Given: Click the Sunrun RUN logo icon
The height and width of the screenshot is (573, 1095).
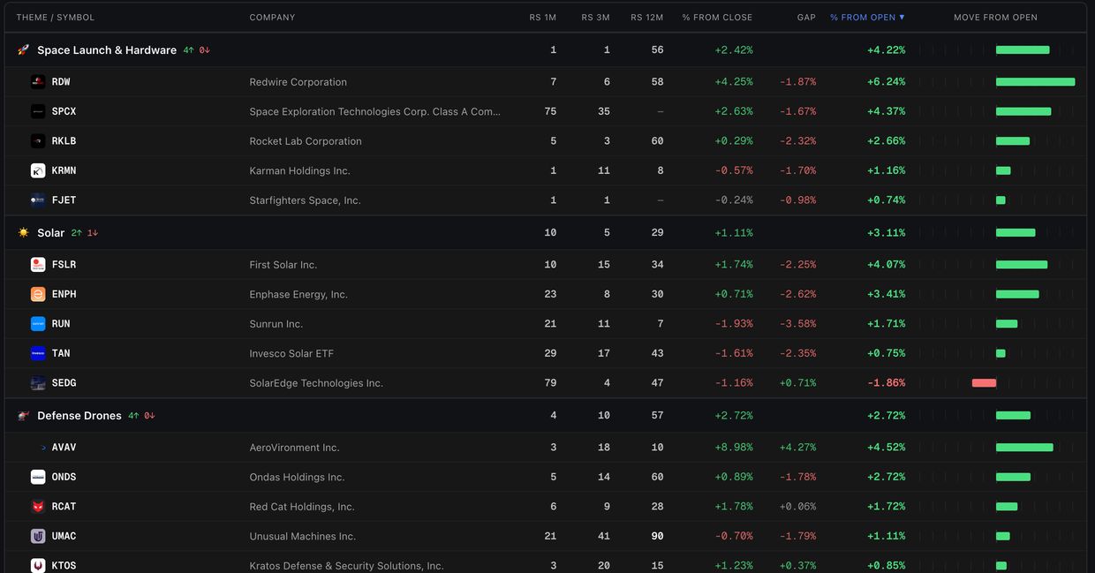Looking at the screenshot, I should pyautogui.click(x=38, y=324).
